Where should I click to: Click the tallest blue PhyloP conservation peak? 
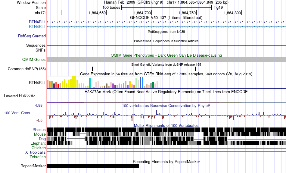[157, 113]
